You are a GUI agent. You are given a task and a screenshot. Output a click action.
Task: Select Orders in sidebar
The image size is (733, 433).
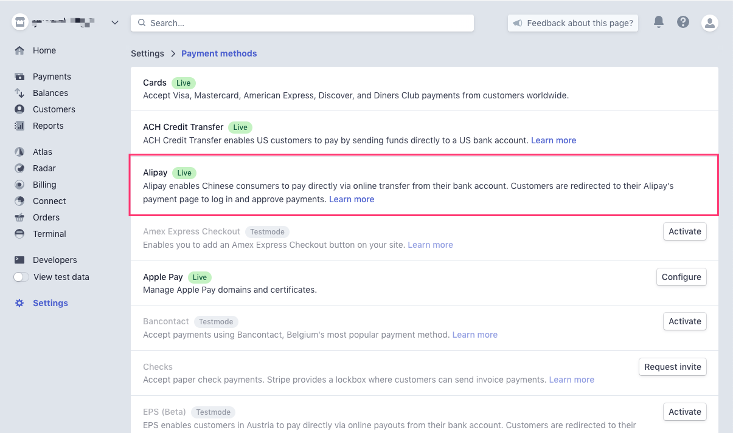(x=46, y=217)
